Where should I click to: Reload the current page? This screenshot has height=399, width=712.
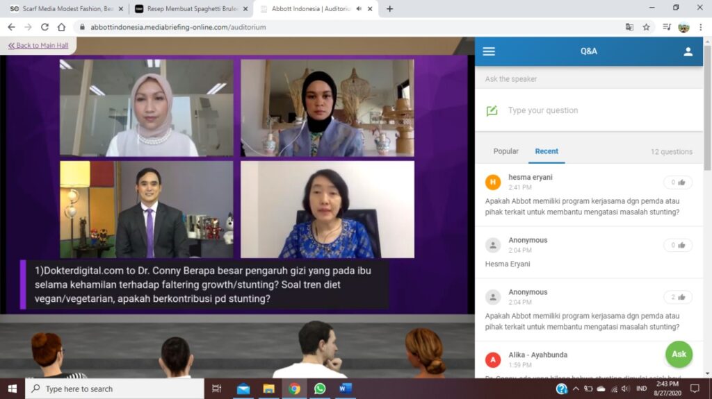(x=44, y=27)
